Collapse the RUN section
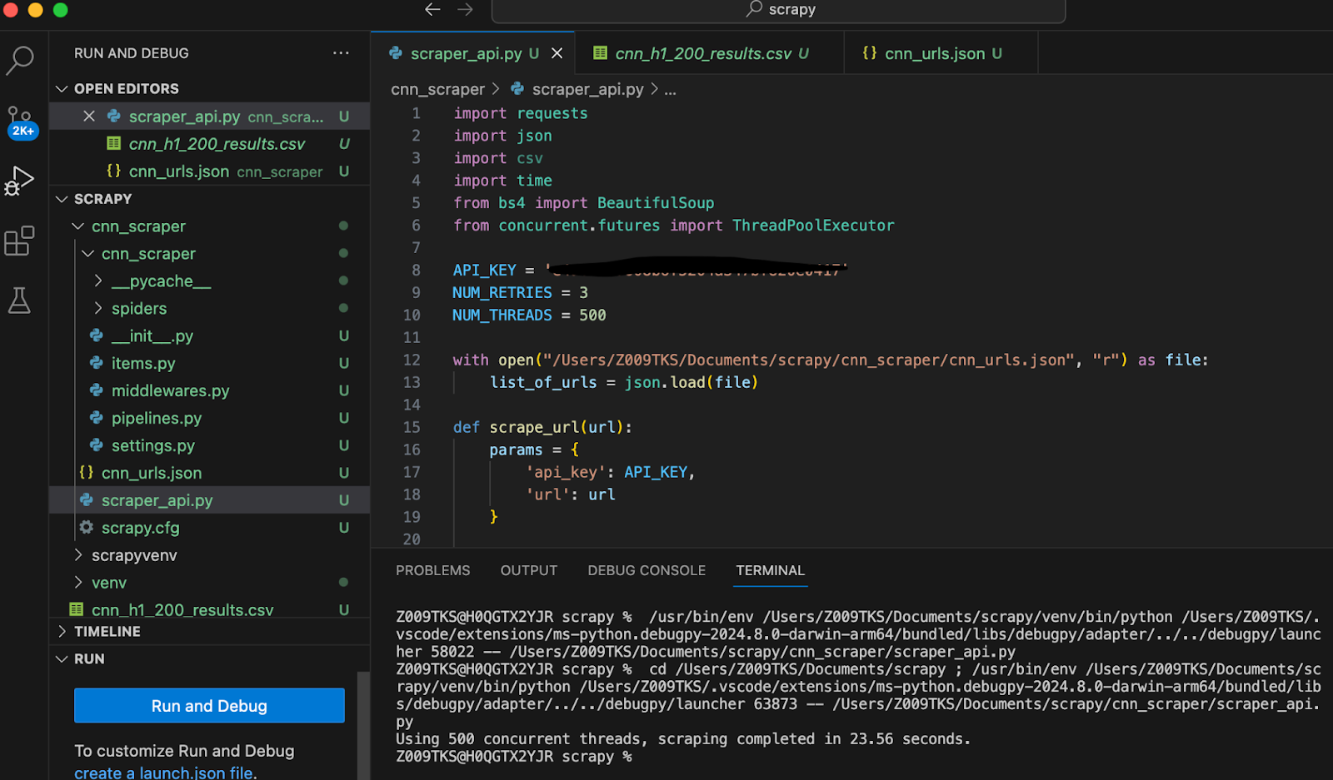The image size is (1333, 780). [x=210, y=659]
